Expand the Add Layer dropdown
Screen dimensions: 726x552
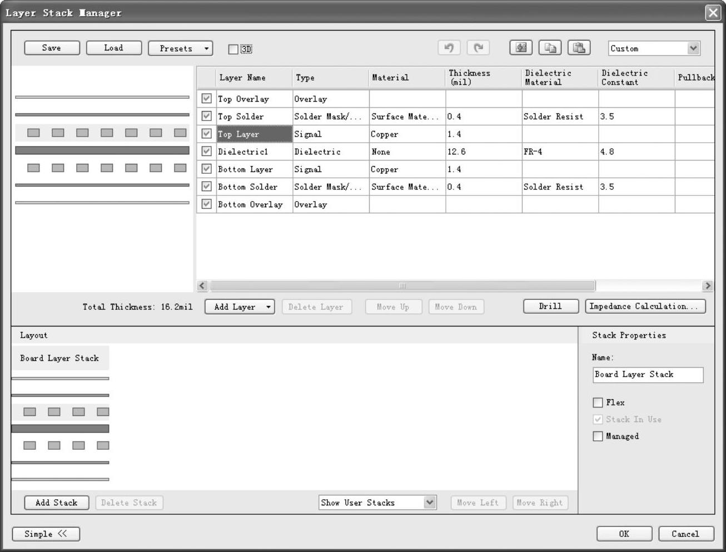click(240, 307)
